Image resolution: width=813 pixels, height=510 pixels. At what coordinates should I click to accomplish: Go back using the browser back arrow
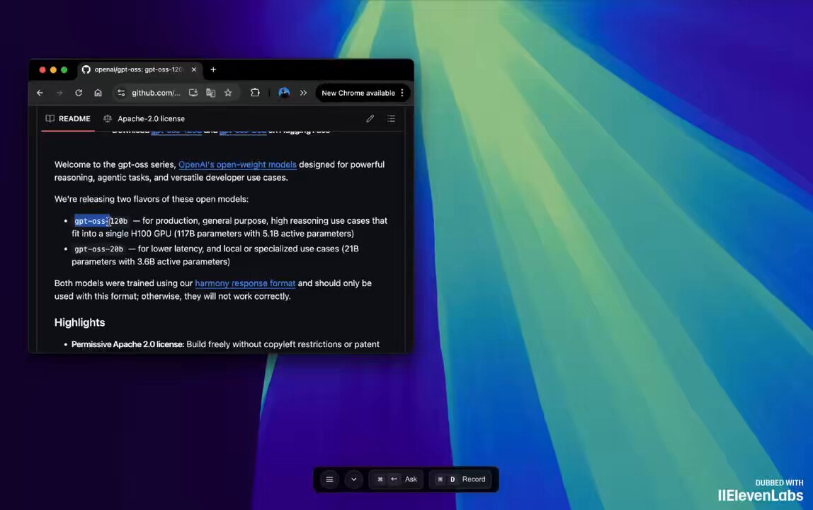click(x=40, y=93)
